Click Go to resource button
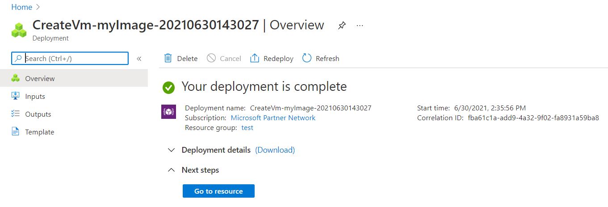Viewport: 608px width, 207px height. [218, 191]
